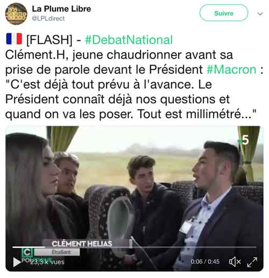Click the 0:06 / 0:45 time display
Viewport: 269px width, 278px height.
point(205,262)
